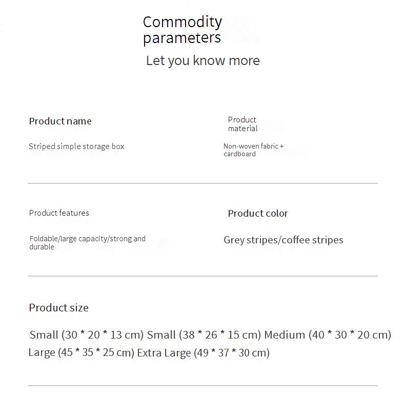Select the Product features label

tap(59, 213)
